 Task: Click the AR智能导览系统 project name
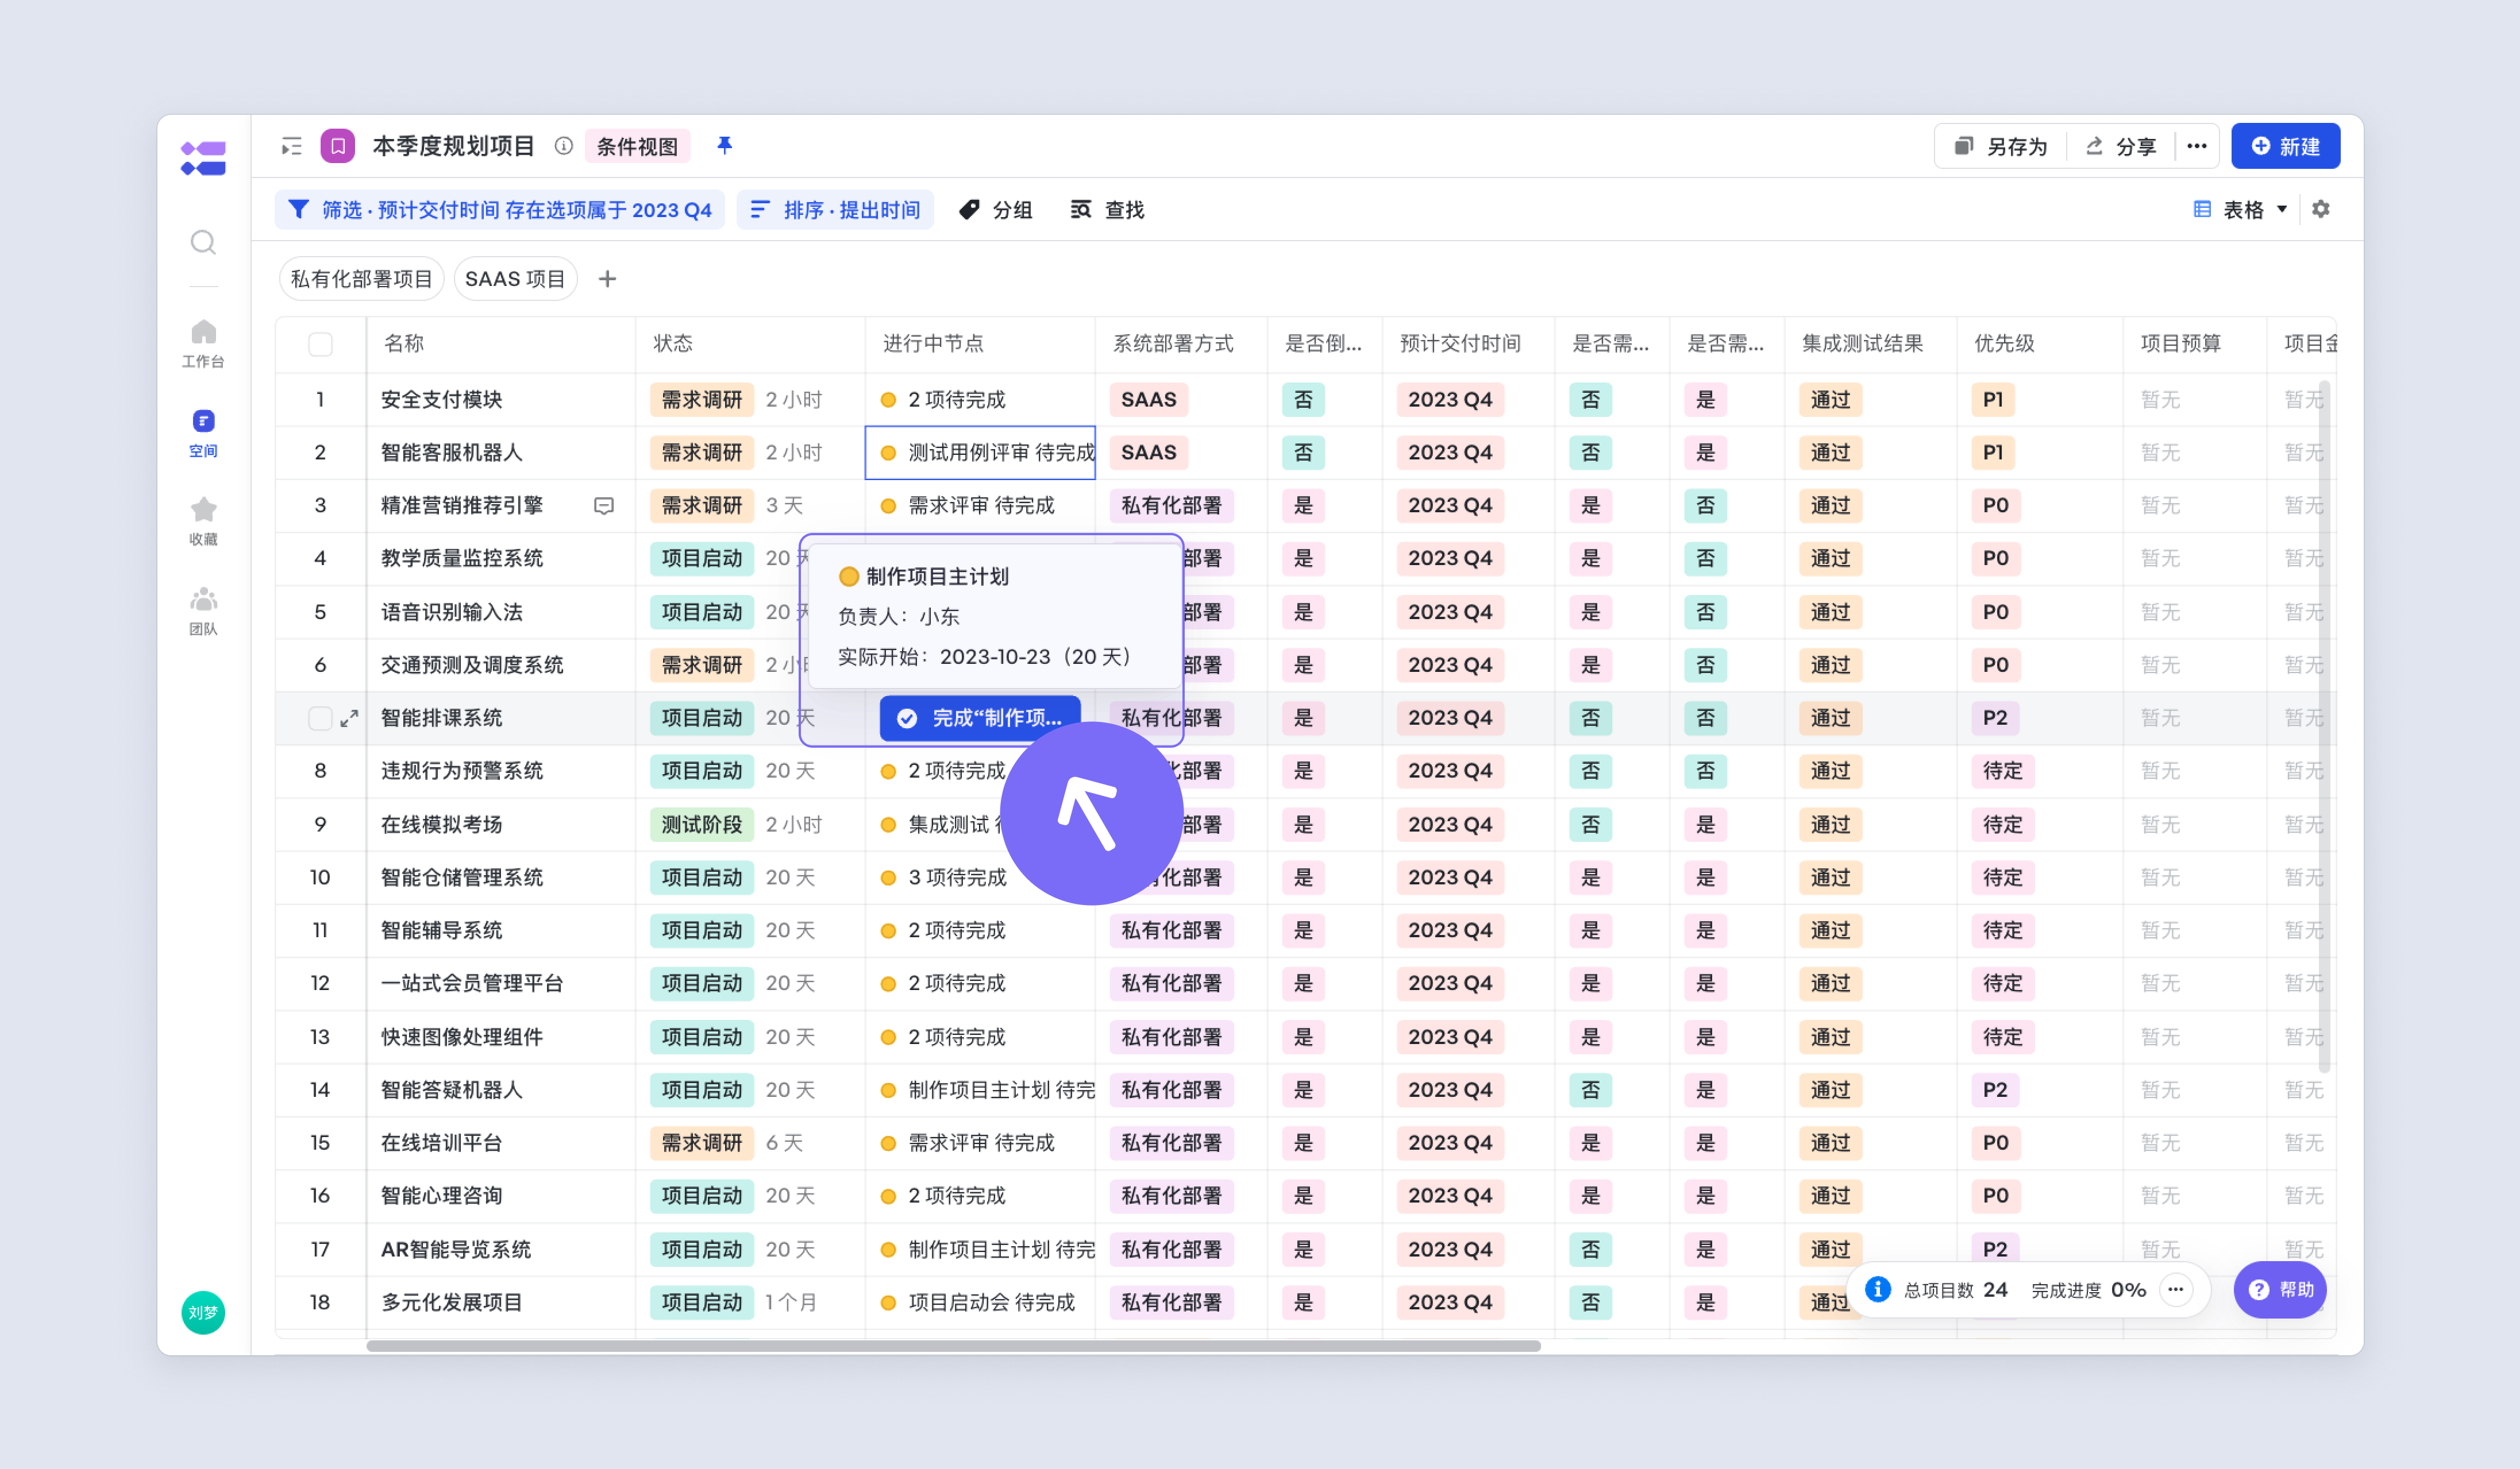[x=455, y=1249]
